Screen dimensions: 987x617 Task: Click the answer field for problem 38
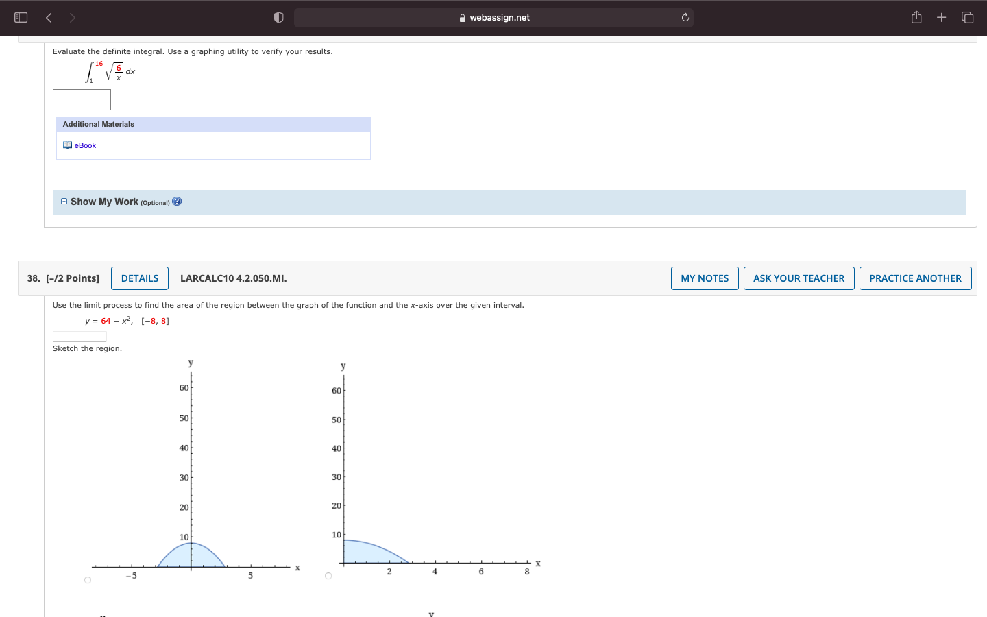click(79, 336)
